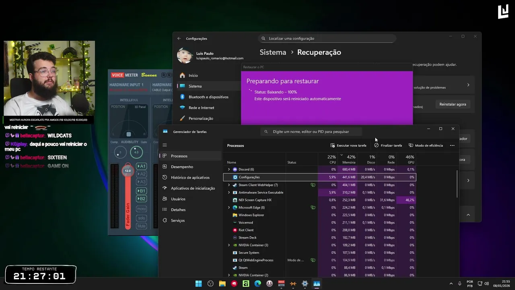Click the microphone tray icon
Viewport: 515px width, 290px height.
(459, 284)
